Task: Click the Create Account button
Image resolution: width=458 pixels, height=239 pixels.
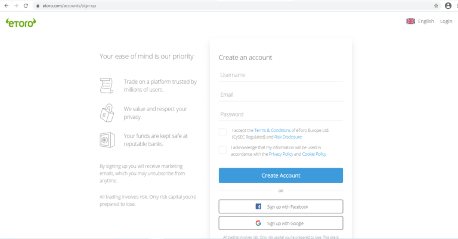Action: [x=281, y=175]
